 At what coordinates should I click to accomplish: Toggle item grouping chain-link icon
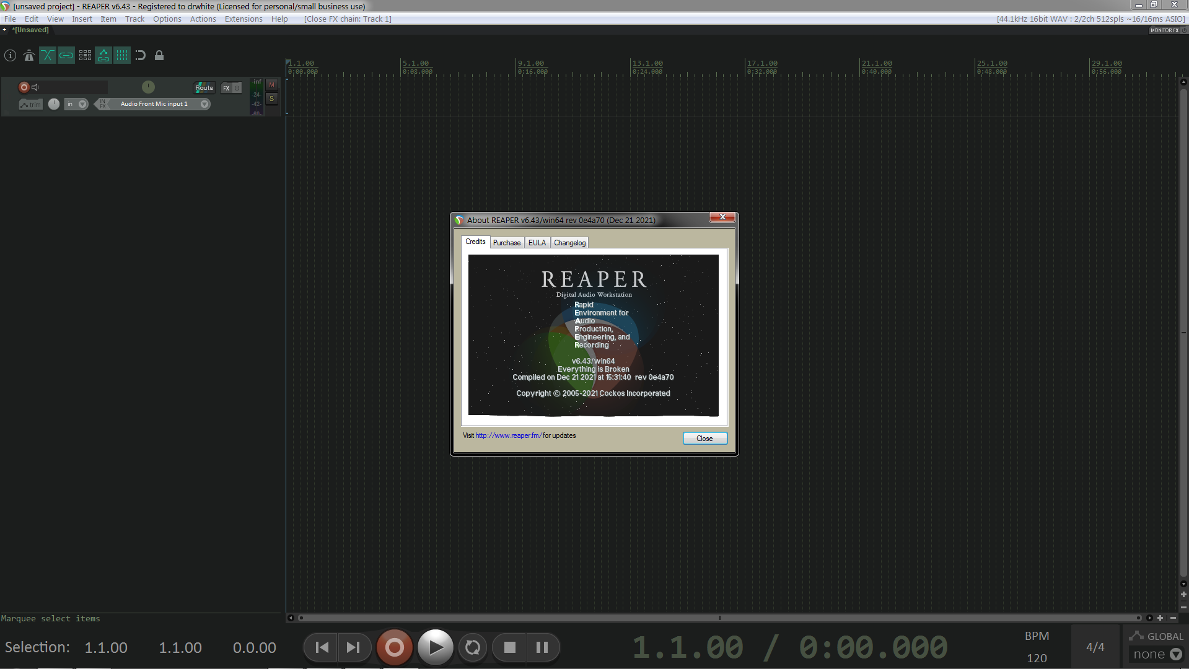pos(66,56)
